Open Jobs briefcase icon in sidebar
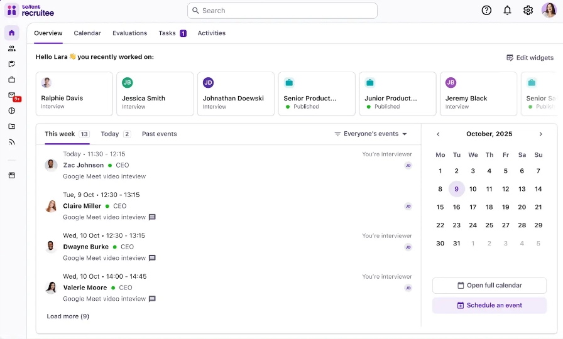 pos(12,80)
